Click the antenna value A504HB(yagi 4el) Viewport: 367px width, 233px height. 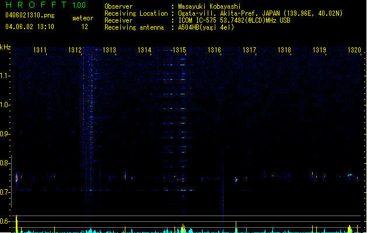[x=206, y=27]
